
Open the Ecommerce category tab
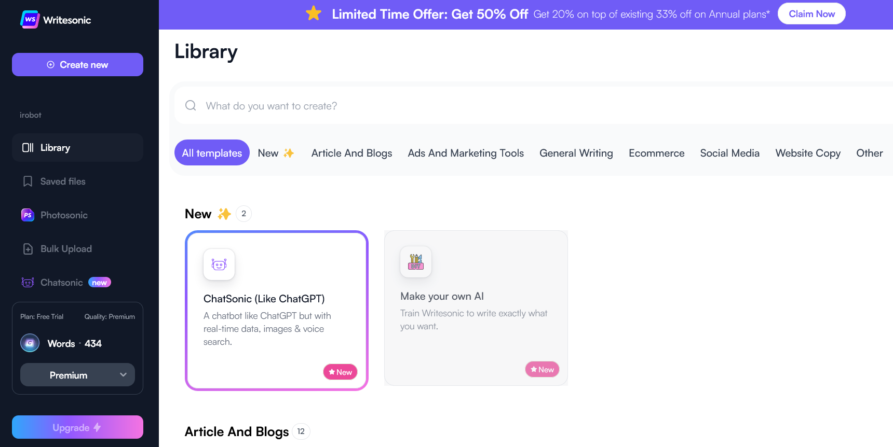[656, 153]
